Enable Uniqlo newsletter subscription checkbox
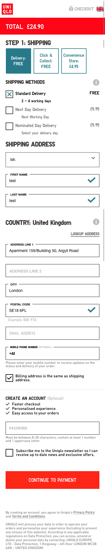Image resolution: width=105 pixels, height=556 pixels. tap(9, 453)
